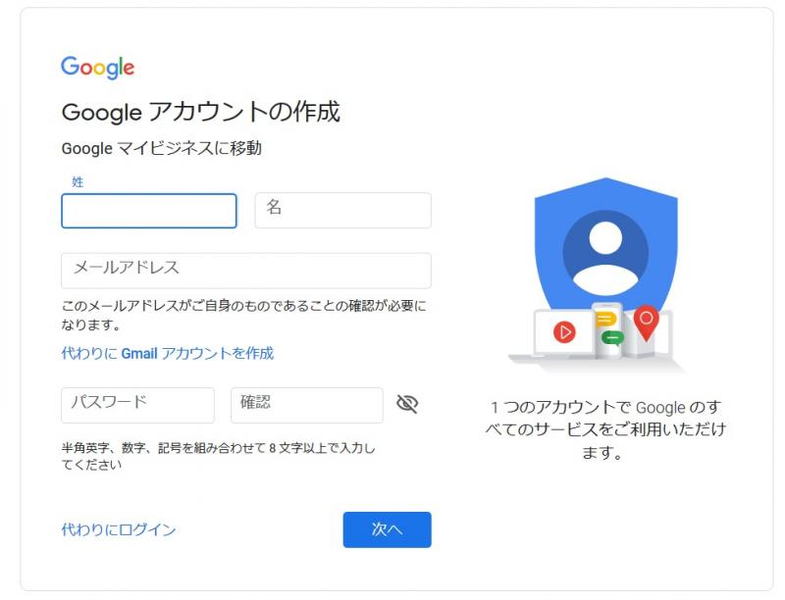Click the red play button icon
This screenshot has height=600, width=785.
pyautogui.click(x=564, y=331)
